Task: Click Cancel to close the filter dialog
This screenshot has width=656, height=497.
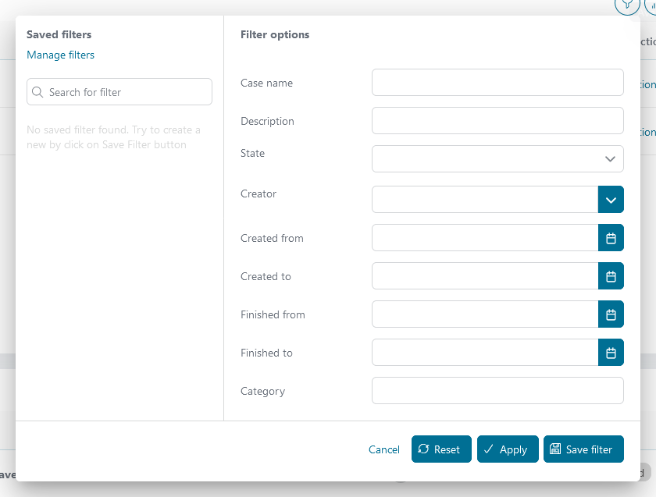Action: click(383, 449)
